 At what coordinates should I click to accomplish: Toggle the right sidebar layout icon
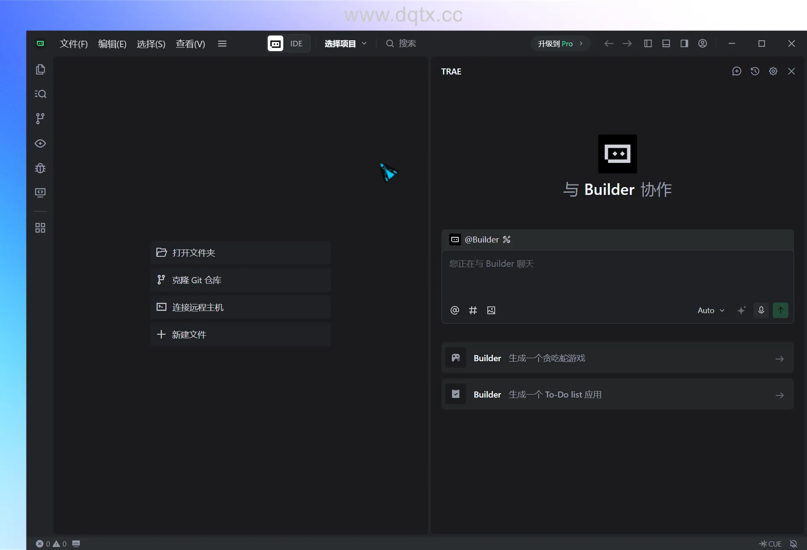684,43
